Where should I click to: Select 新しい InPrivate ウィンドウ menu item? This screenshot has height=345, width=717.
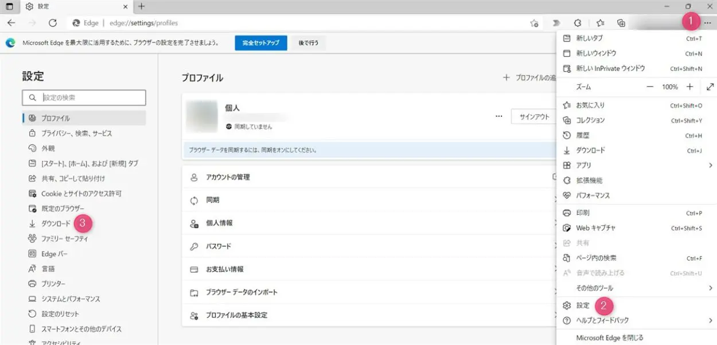point(637,68)
